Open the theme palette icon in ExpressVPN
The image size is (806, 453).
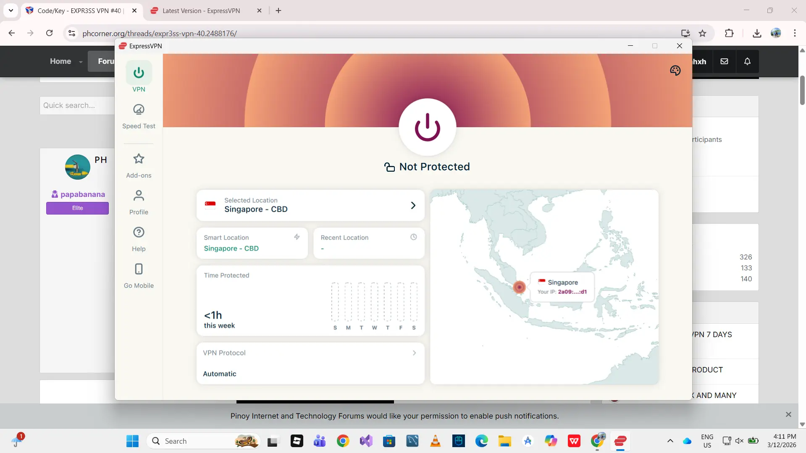pos(675,71)
